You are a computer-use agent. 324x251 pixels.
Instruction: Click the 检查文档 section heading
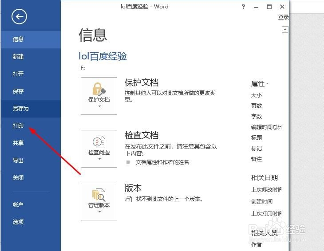coord(142,135)
